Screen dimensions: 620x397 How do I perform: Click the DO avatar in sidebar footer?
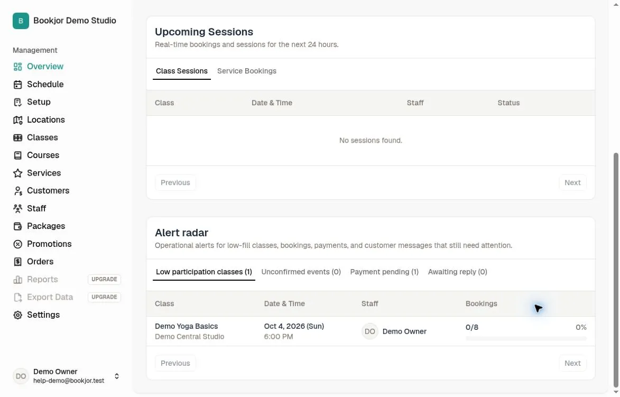(x=21, y=376)
